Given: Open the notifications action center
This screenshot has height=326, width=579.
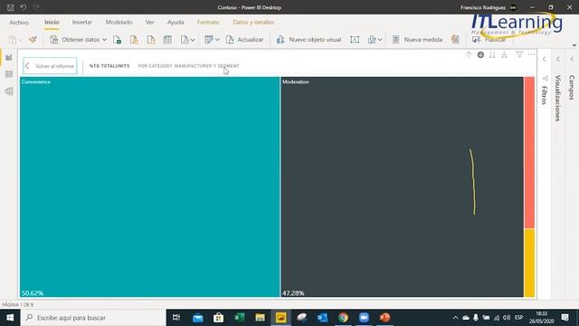Looking at the screenshot, I should point(565,318).
